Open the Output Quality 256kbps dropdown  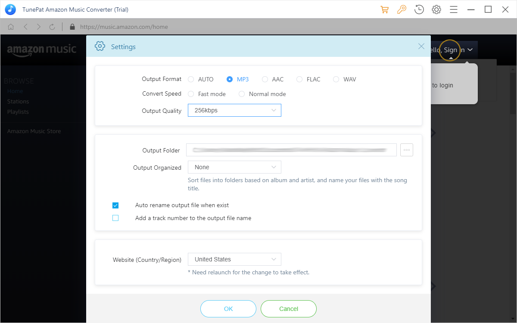[234, 110]
